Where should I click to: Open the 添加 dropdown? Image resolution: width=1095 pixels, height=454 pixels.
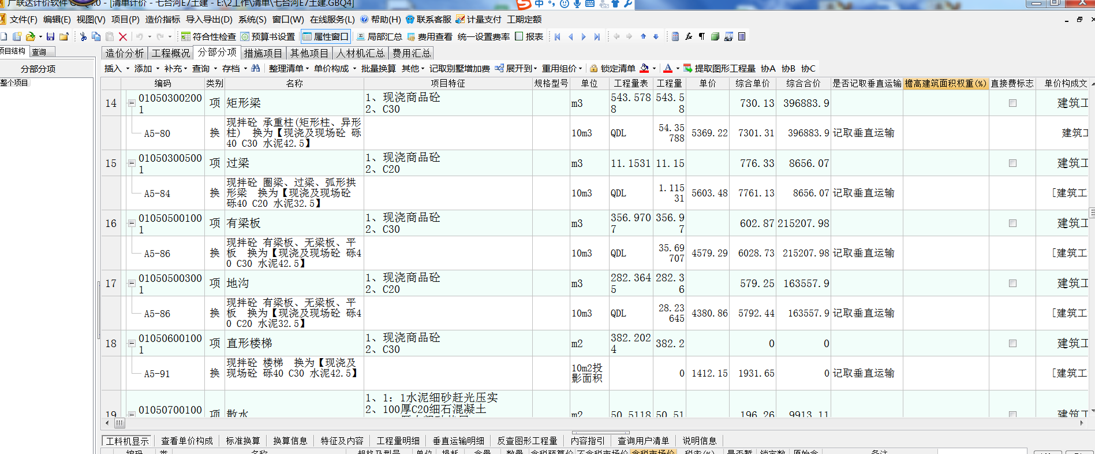coord(147,68)
